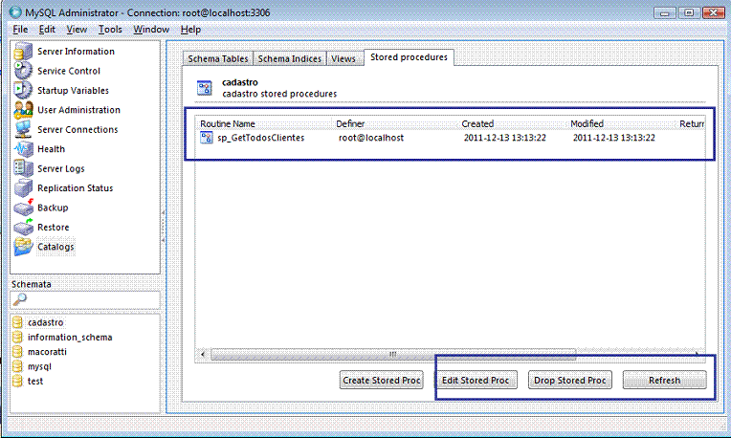The image size is (731, 438).
Task: Open the Window menu
Action: 151,30
